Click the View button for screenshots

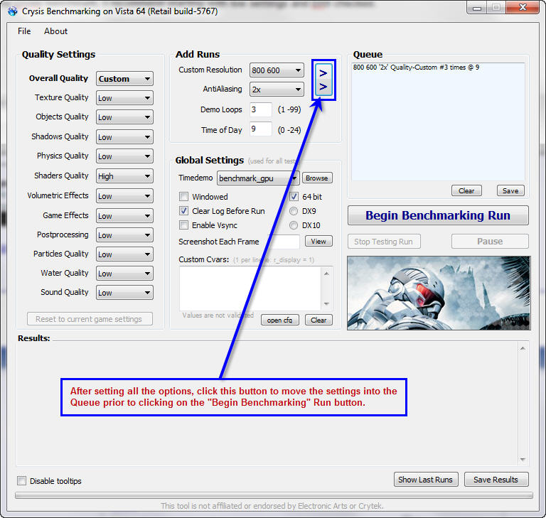(x=318, y=242)
